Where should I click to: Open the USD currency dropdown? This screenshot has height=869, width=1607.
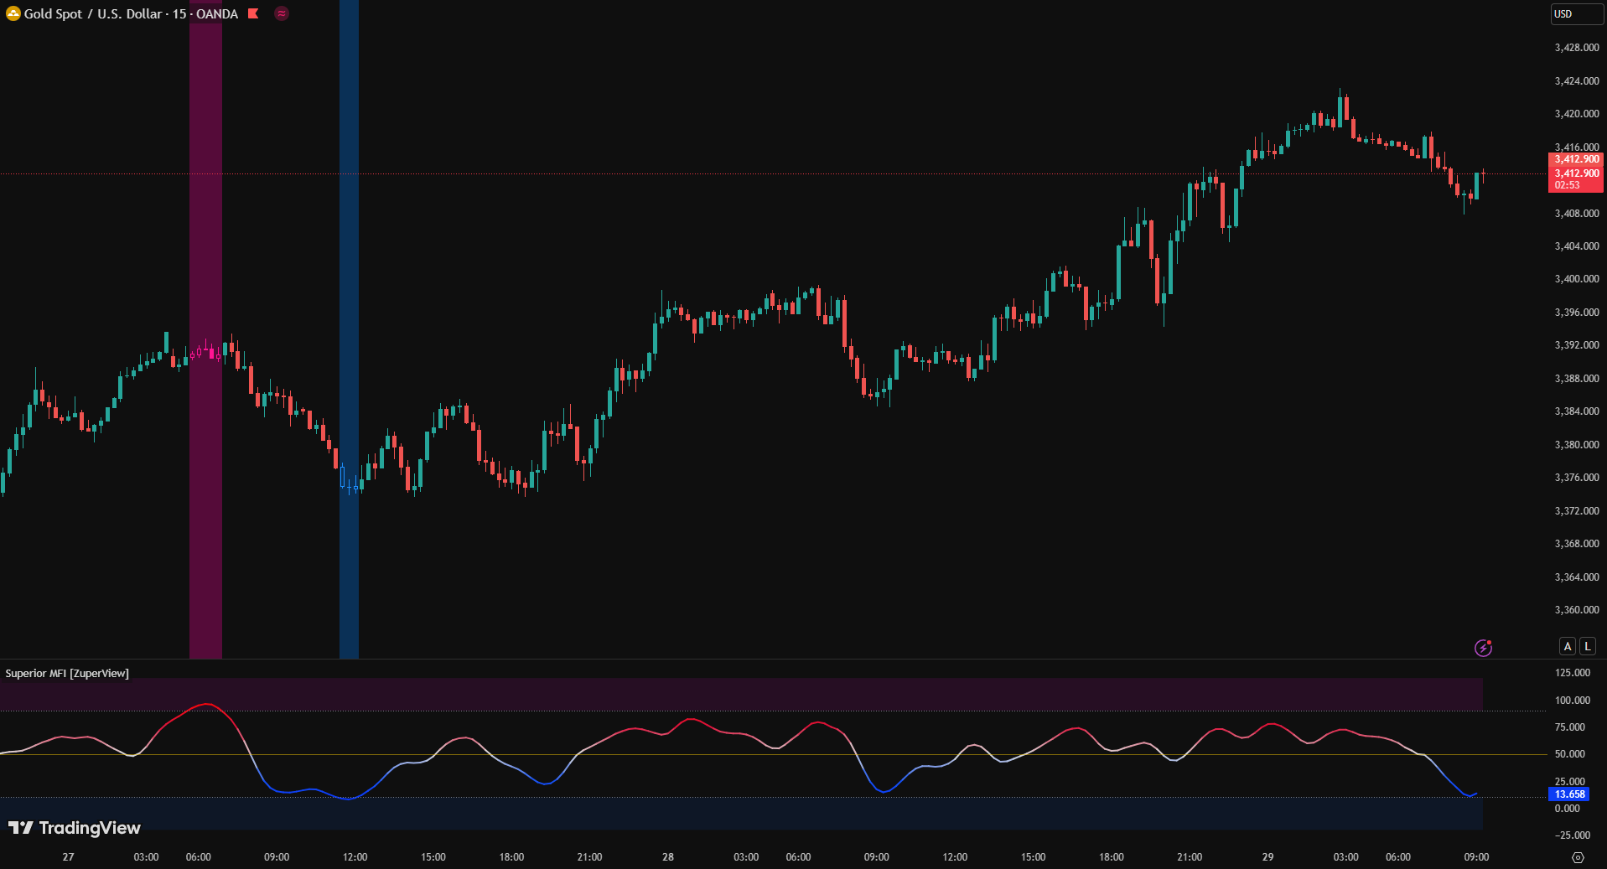pos(1575,13)
